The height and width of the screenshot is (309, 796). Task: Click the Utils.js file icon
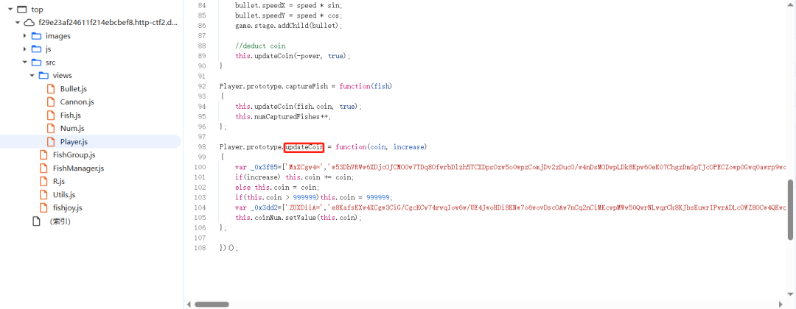[43, 194]
